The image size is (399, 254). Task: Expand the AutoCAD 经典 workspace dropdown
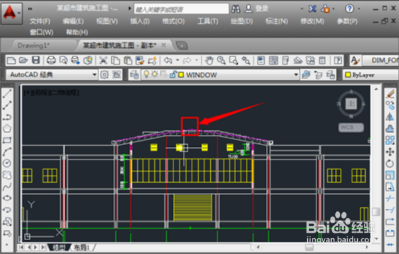[94, 75]
